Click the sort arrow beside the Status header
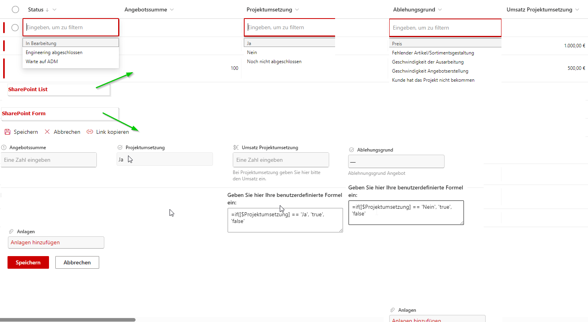 (x=47, y=10)
